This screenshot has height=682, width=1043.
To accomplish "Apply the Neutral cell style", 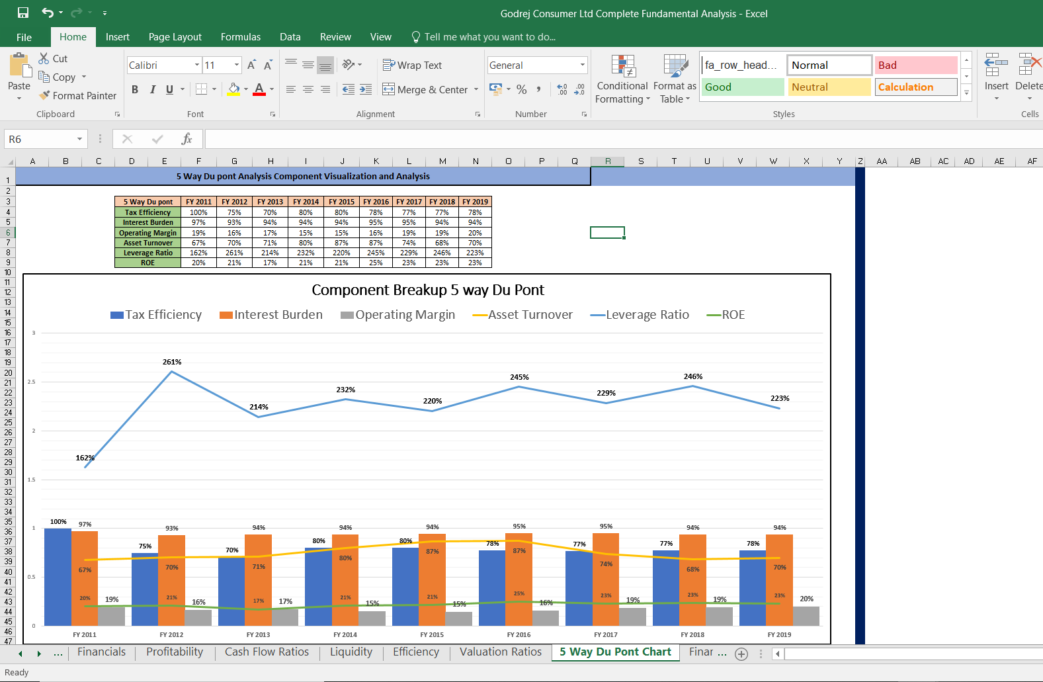I will (829, 87).
